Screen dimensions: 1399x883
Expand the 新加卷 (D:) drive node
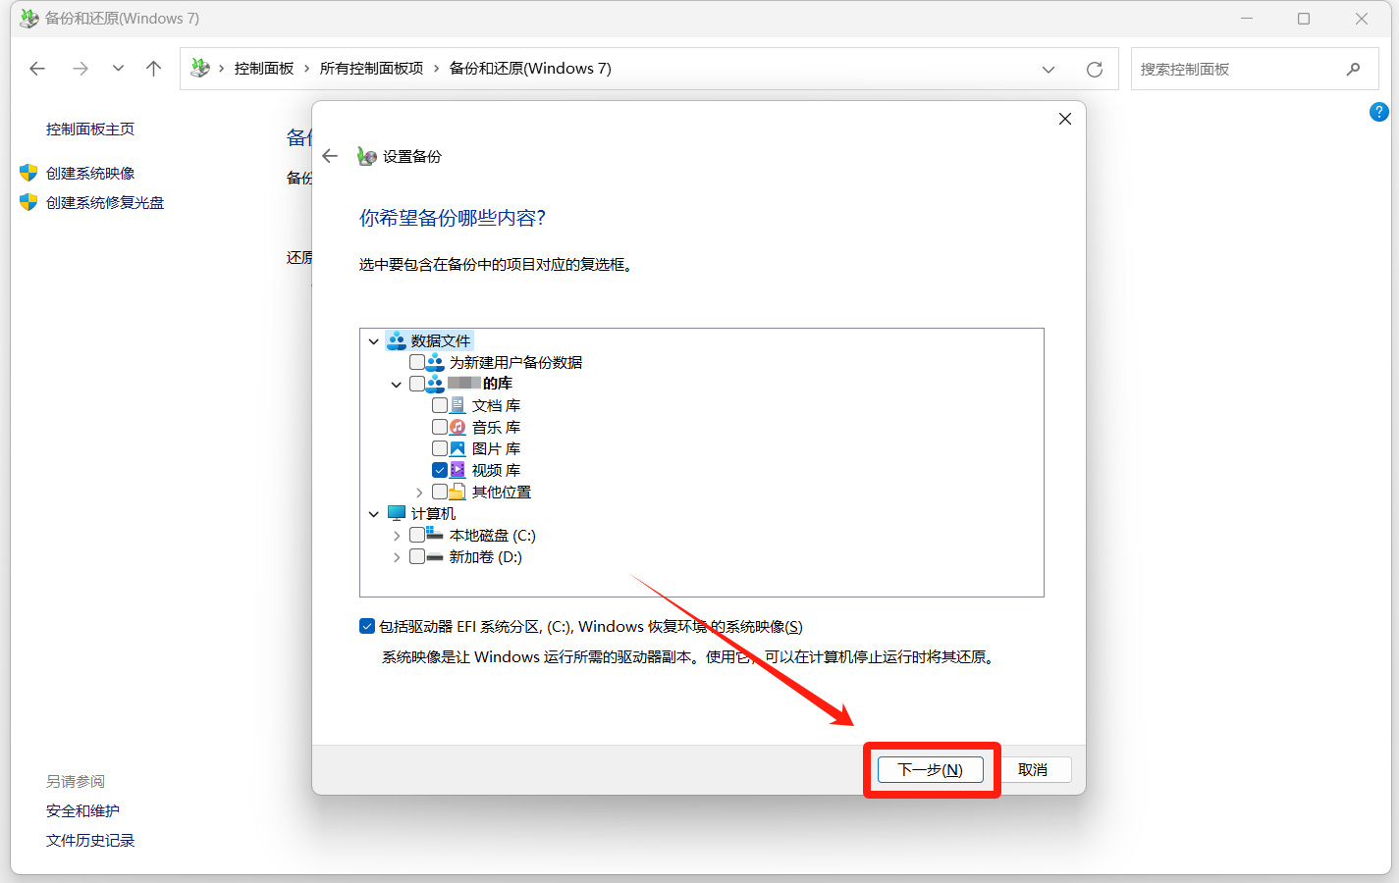click(397, 557)
